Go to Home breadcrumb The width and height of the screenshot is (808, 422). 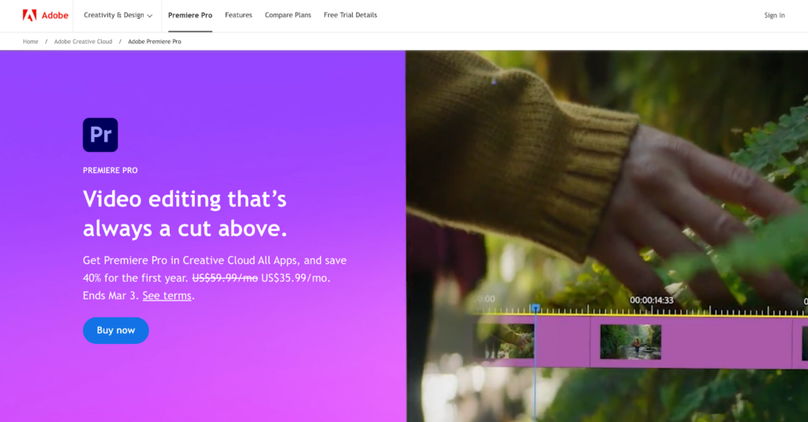(x=31, y=42)
